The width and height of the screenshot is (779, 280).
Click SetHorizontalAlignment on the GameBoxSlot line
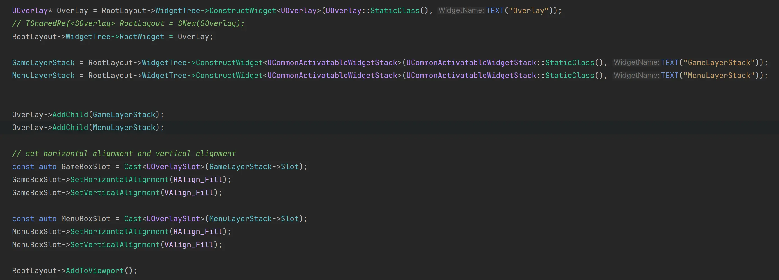pos(120,180)
